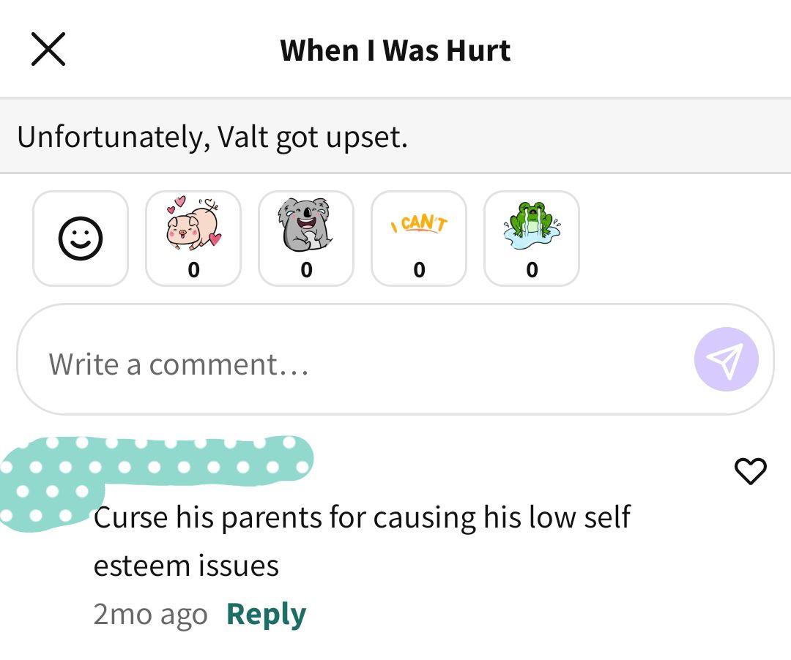Tap the 2mo ago timestamp
Screen dimensions: 791x660
coord(150,614)
